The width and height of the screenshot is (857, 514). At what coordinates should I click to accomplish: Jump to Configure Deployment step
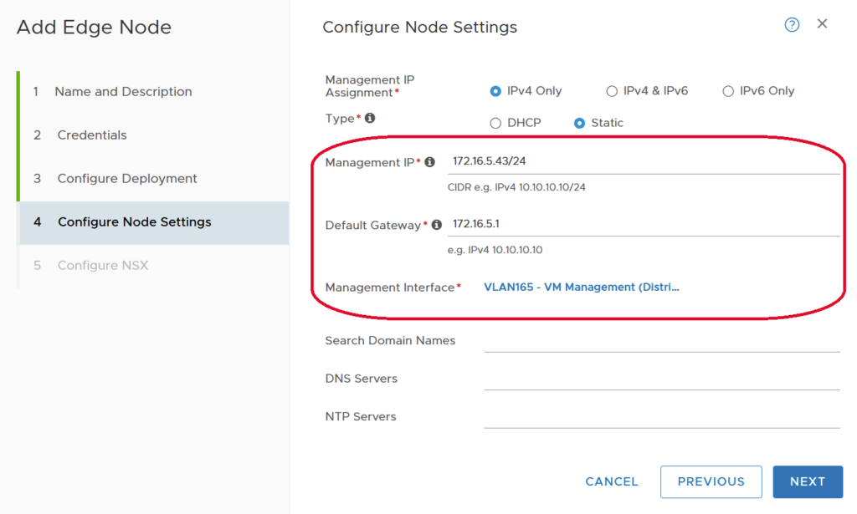(x=127, y=179)
